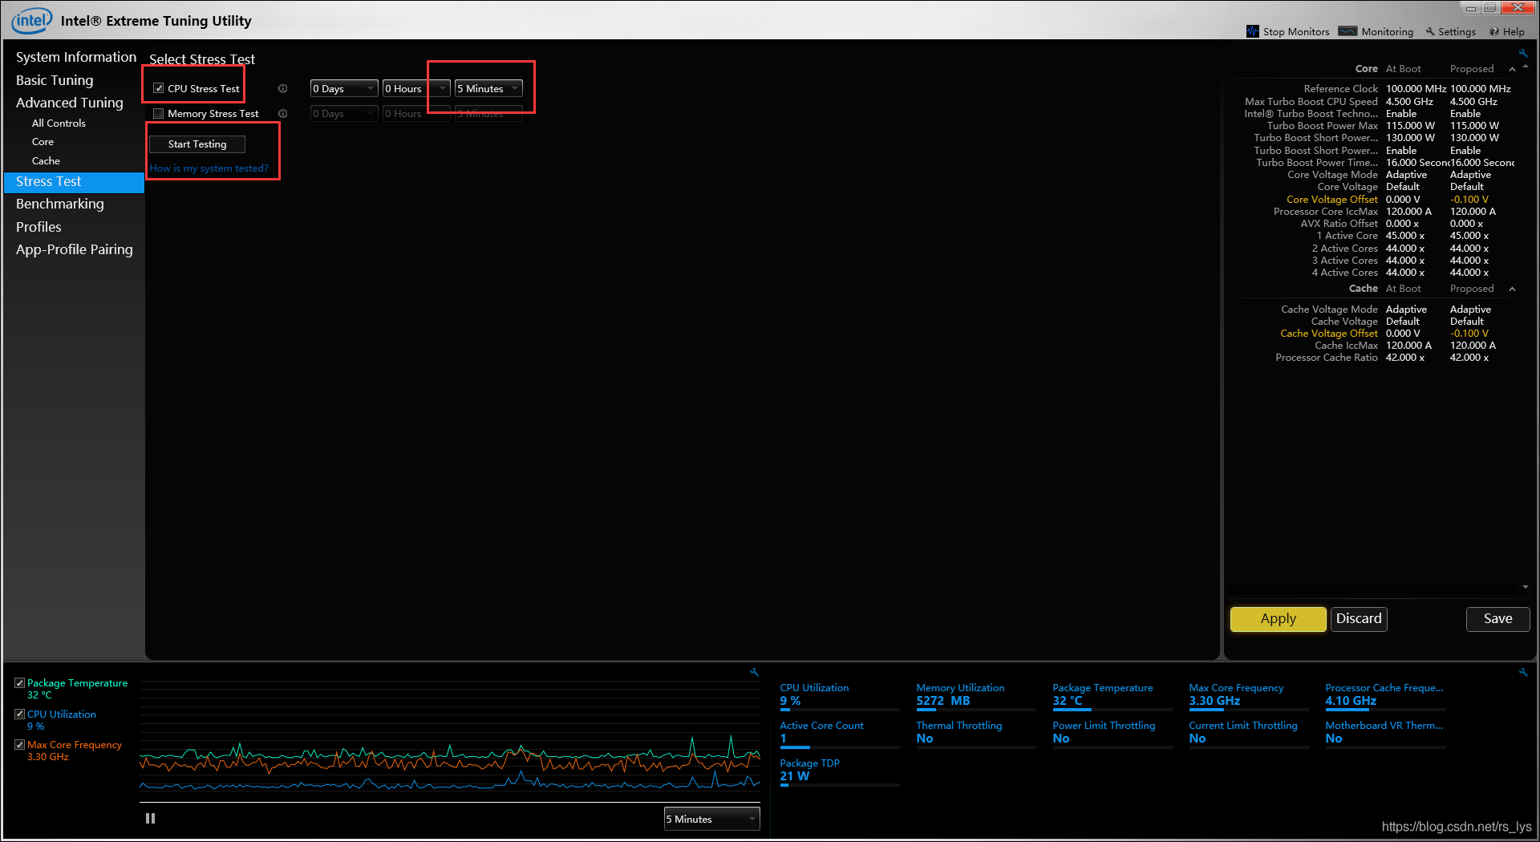This screenshot has height=842, width=1540.
Task: Click the Max Turbo Boost CPU Speed label
Action: pyautogui.click(x=1311, y=102)
